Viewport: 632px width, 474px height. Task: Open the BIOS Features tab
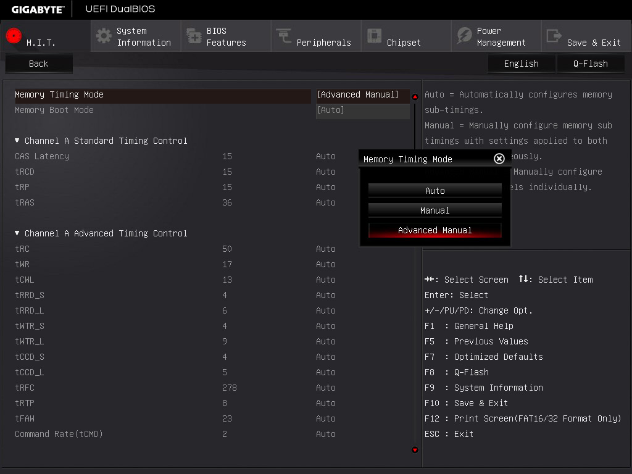(226, 36)
